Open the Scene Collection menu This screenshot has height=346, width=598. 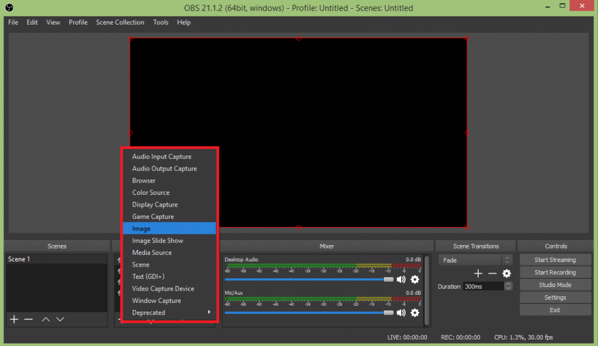(120, 22)
